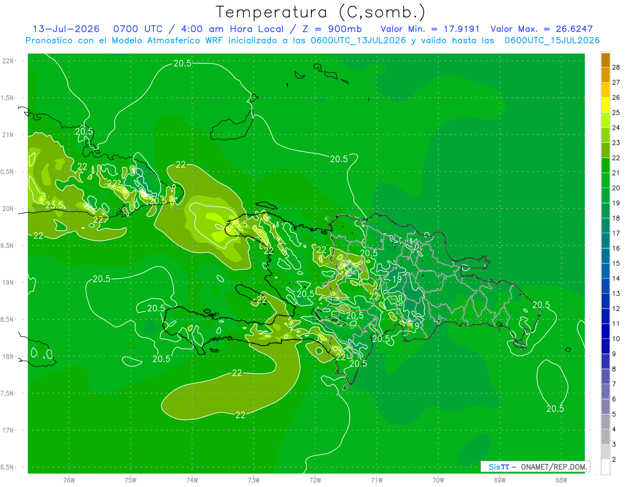Click the forecast date '13-Jul-2026'
Viewport: 630px width, 487px height.
click(66, 29)
